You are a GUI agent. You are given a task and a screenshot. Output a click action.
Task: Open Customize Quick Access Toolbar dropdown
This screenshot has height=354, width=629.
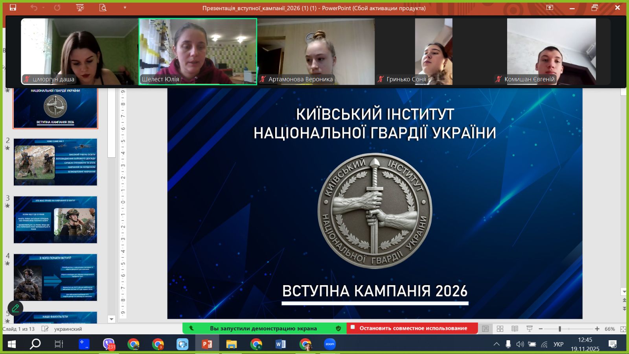(x=125, y=7)
